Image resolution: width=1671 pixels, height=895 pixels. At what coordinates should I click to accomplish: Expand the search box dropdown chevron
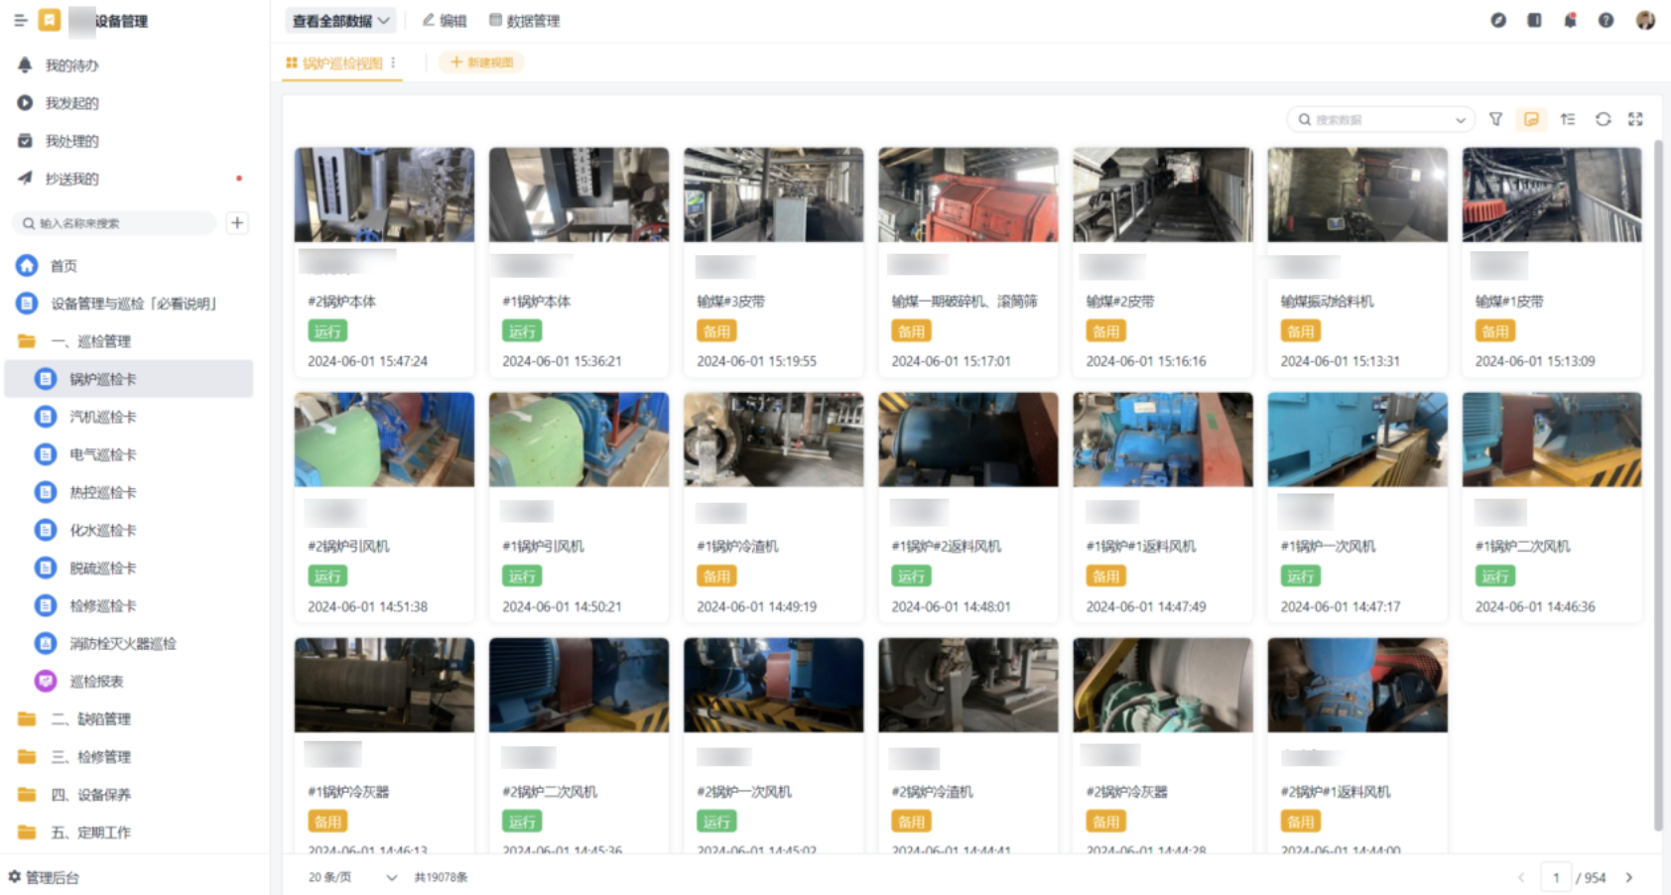[1461, 120]
